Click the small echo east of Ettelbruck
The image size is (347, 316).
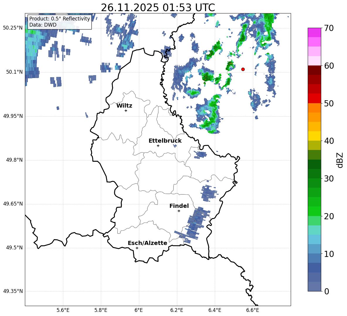(175, 146)
